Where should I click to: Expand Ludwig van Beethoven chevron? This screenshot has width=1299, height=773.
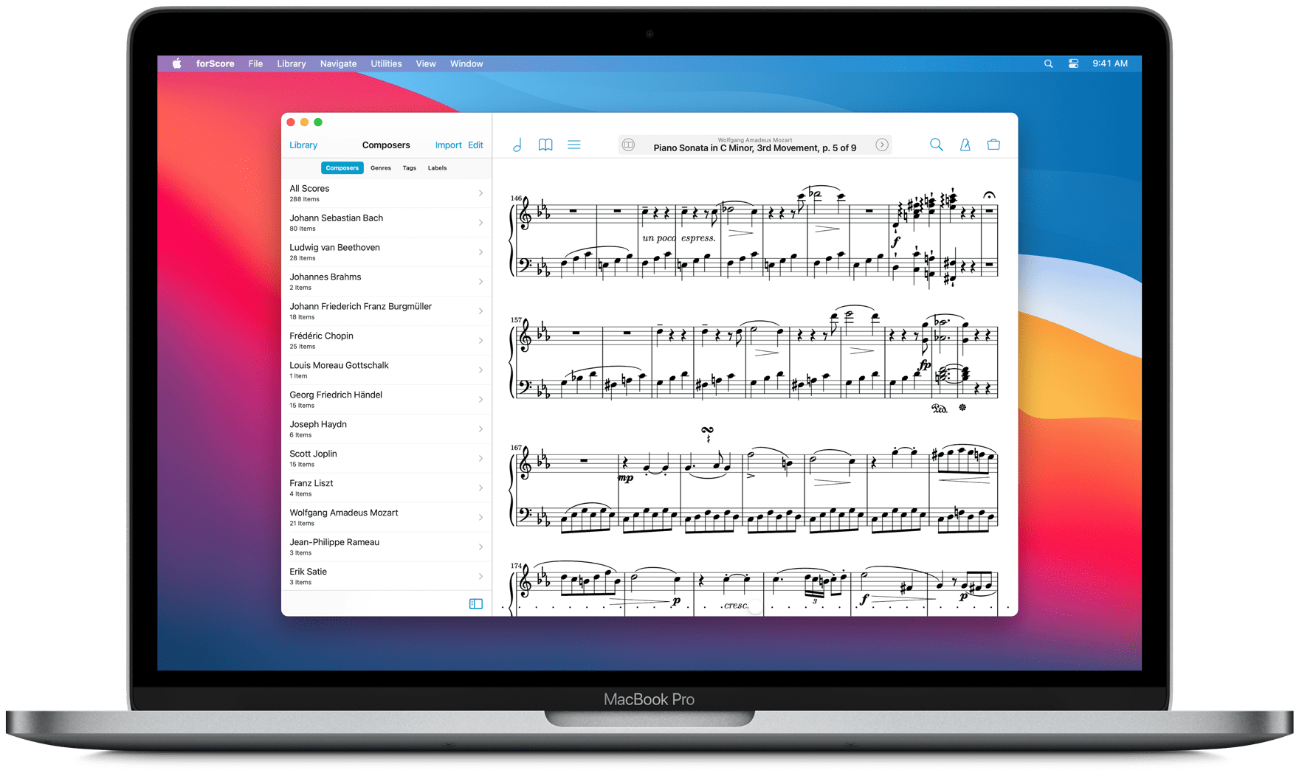click(480, 252)
